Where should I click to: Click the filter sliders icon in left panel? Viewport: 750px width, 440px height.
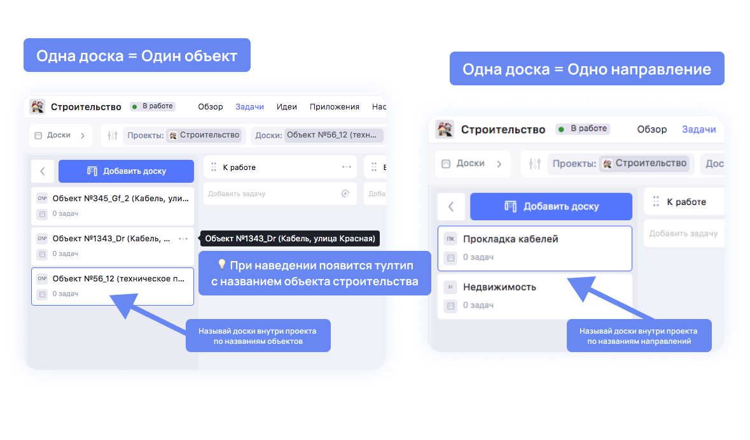point(113,136)
